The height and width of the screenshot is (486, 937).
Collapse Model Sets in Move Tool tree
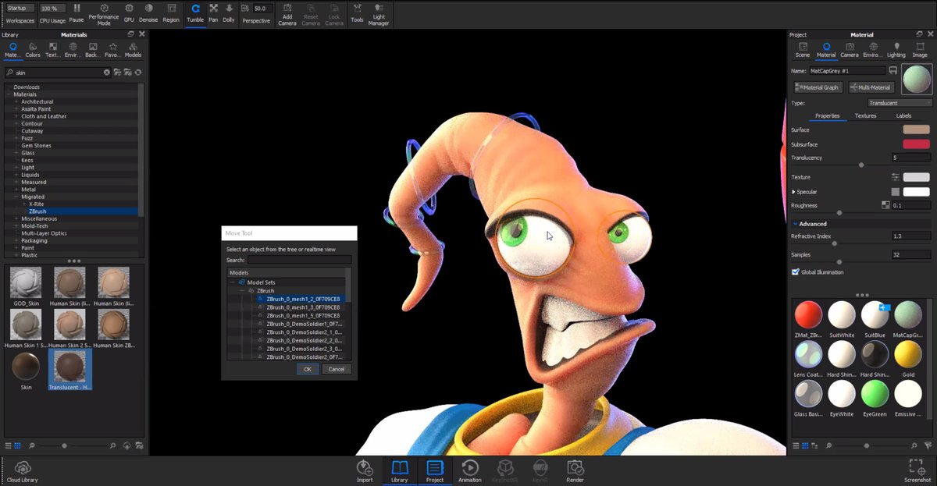pyautogui.click(x=233, y=282)
